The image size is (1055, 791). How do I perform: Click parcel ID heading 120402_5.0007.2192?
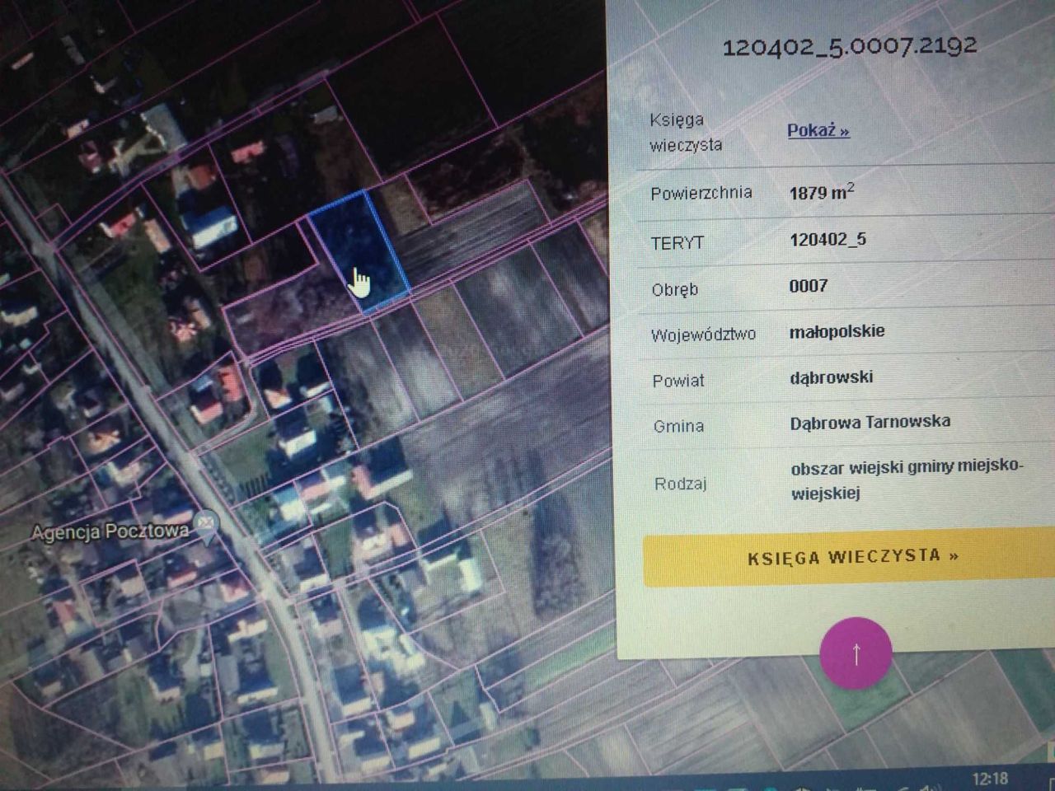[x=849, y=45]
